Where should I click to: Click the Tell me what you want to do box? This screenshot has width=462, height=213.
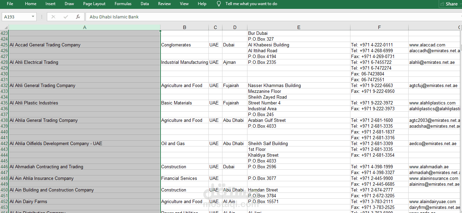(x=251, y=4)
